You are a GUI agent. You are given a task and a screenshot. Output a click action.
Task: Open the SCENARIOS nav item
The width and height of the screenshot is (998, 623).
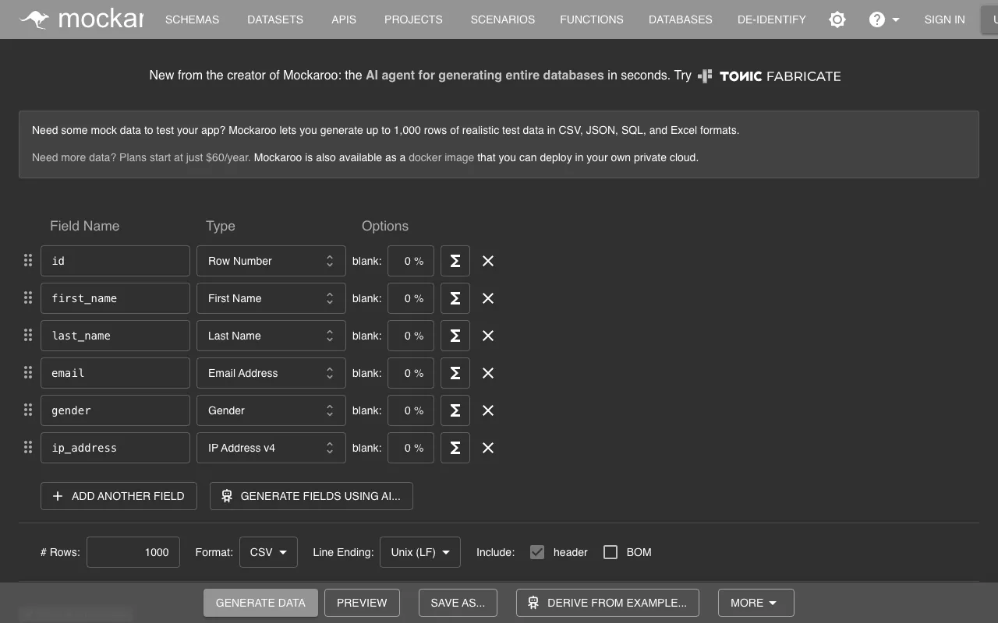tap(503, 19)
